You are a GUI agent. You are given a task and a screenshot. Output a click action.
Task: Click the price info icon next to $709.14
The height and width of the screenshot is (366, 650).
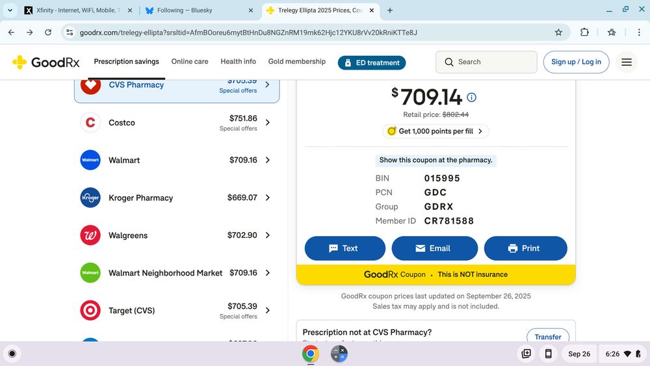471,97
